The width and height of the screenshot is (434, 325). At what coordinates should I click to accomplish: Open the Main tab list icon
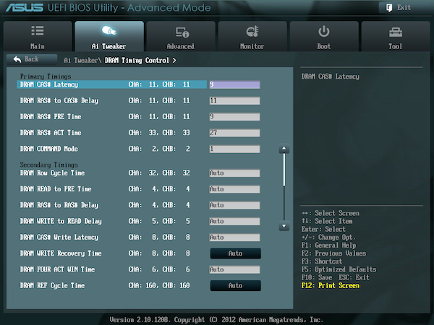[38, 30]
